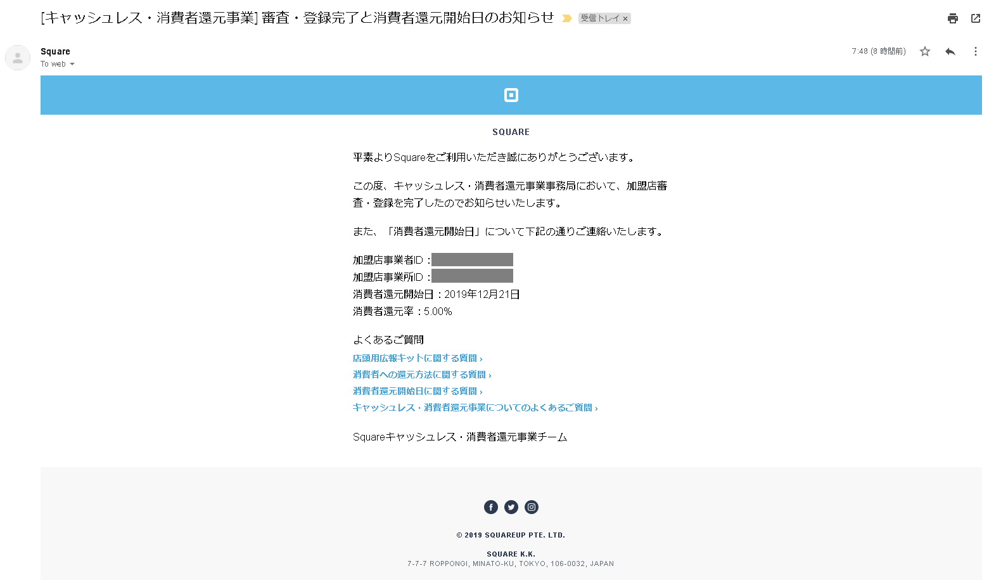
Task: Remove the 受信トレイ label with its x
Action: [625, 19]
